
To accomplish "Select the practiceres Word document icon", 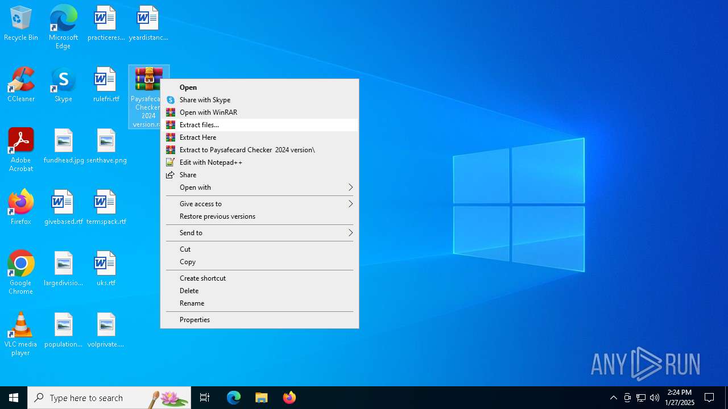I will [106, 24].
